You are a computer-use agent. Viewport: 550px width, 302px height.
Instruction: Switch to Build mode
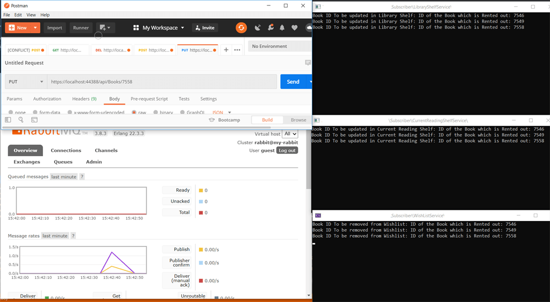(267, 120)
